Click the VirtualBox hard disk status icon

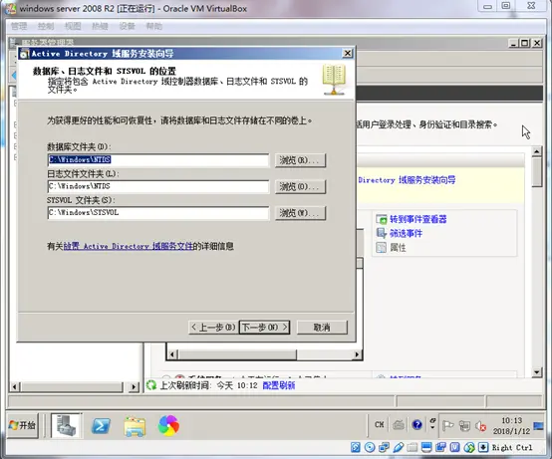coord(356,447)
